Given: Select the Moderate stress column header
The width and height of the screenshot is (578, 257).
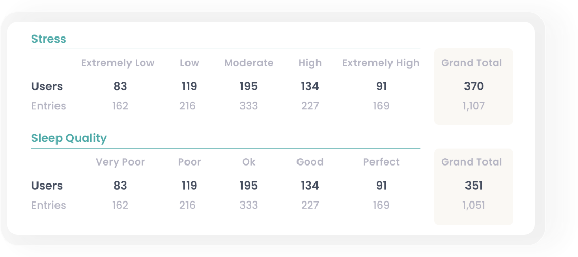Looking at the screenshot, I should point(249,63).
